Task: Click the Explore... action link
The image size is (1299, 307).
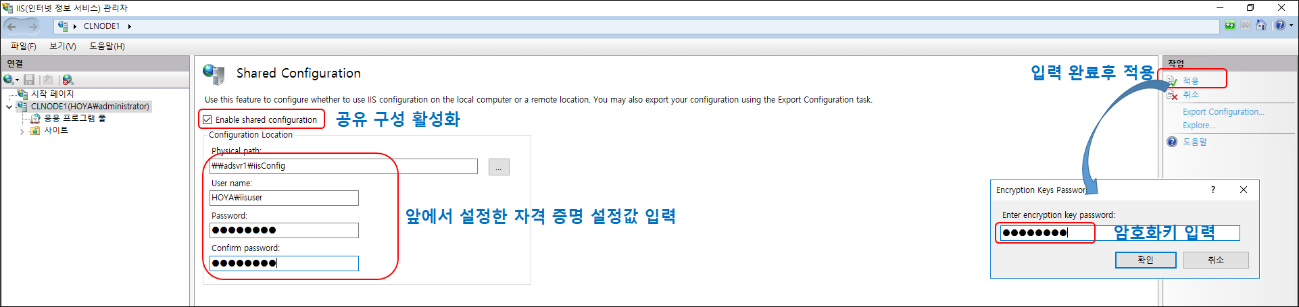Action: pyautogui.click(x=1199, y=125)
